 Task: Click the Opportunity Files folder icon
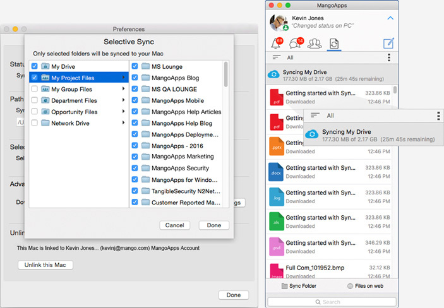[x=45, y=112]
